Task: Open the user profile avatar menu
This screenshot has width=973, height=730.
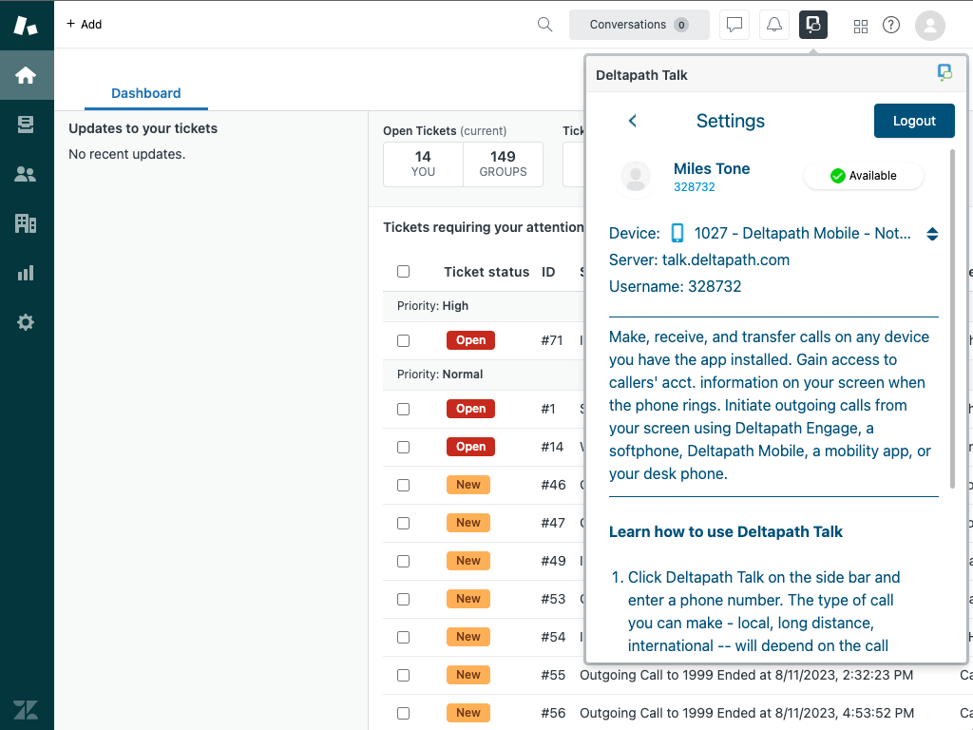Action: [x=929, y=26]
